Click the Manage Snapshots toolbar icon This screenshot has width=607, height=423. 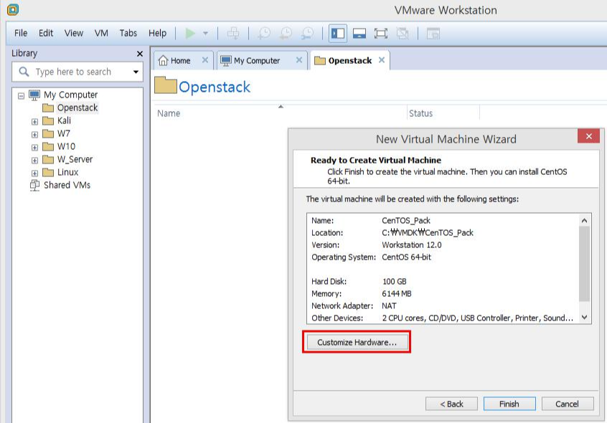point(308,33)
